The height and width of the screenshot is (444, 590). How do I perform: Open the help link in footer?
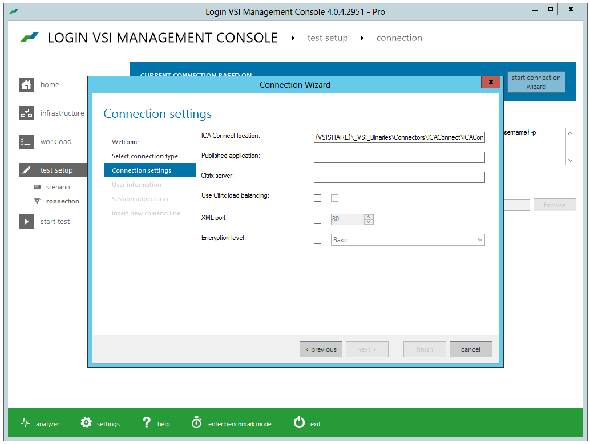pyautogui.click(x=164, y=424)
